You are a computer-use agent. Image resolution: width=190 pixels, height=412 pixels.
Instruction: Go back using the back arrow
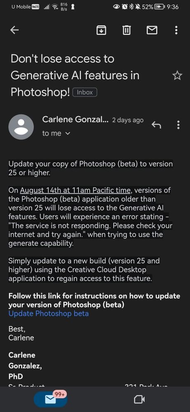[14, 30]
